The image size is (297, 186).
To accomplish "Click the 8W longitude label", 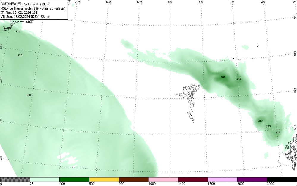I will [x=170, y=2].
